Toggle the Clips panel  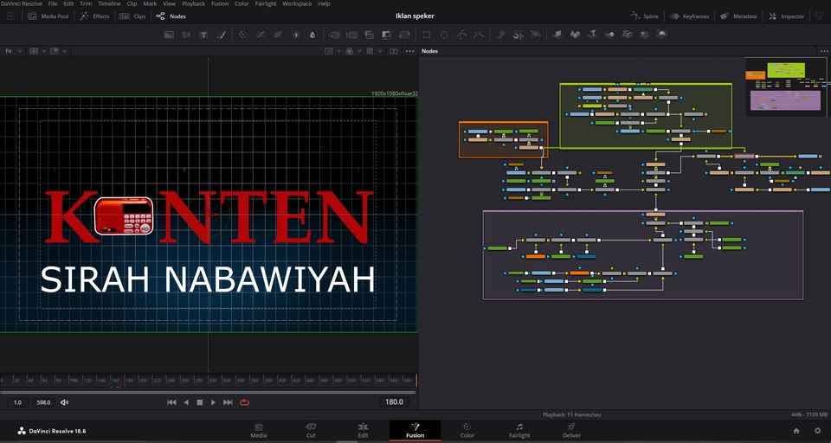132,16
